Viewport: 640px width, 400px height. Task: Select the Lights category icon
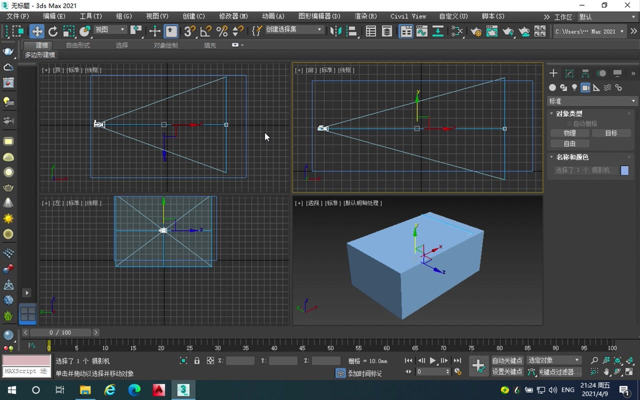pyautogui.click(x=574, y=87)
